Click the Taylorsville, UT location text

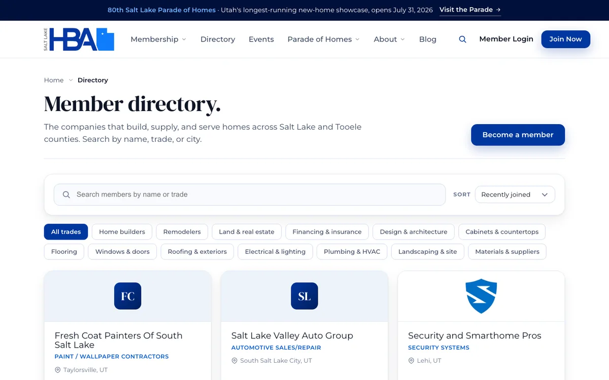(85, 370)
